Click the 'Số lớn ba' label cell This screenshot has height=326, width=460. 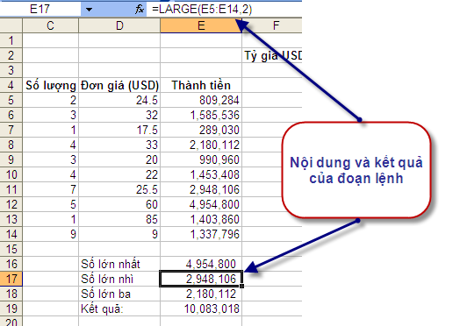click(x=119, y=294)
